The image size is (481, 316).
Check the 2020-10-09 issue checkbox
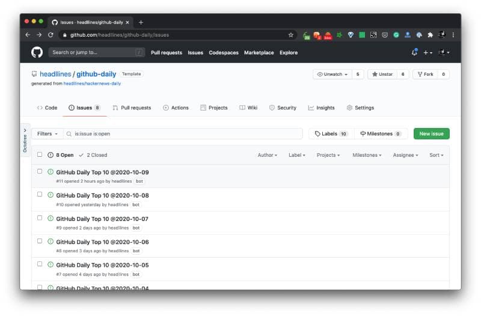40,171
